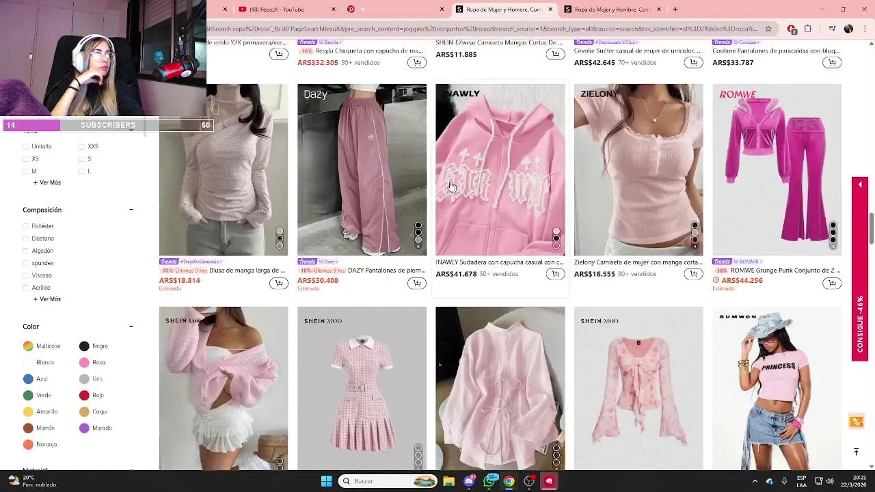Open media control icon in toolbar
875x492 pixels.
(x=832, y=29)
